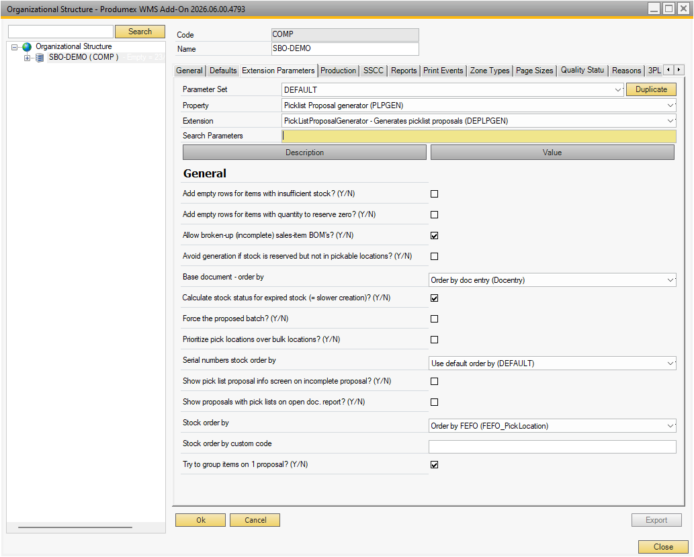This screenshot has height=557, width=694.
Task: Toggle empty rows for quantity to reserve zero
Action: tap(434, 215)
